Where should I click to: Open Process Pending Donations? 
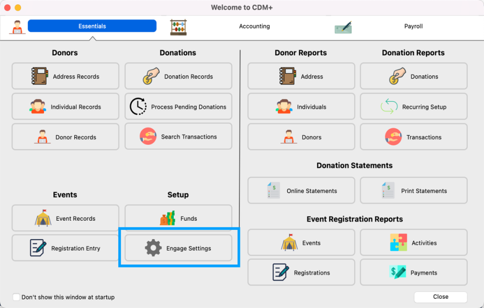(178, 107)
